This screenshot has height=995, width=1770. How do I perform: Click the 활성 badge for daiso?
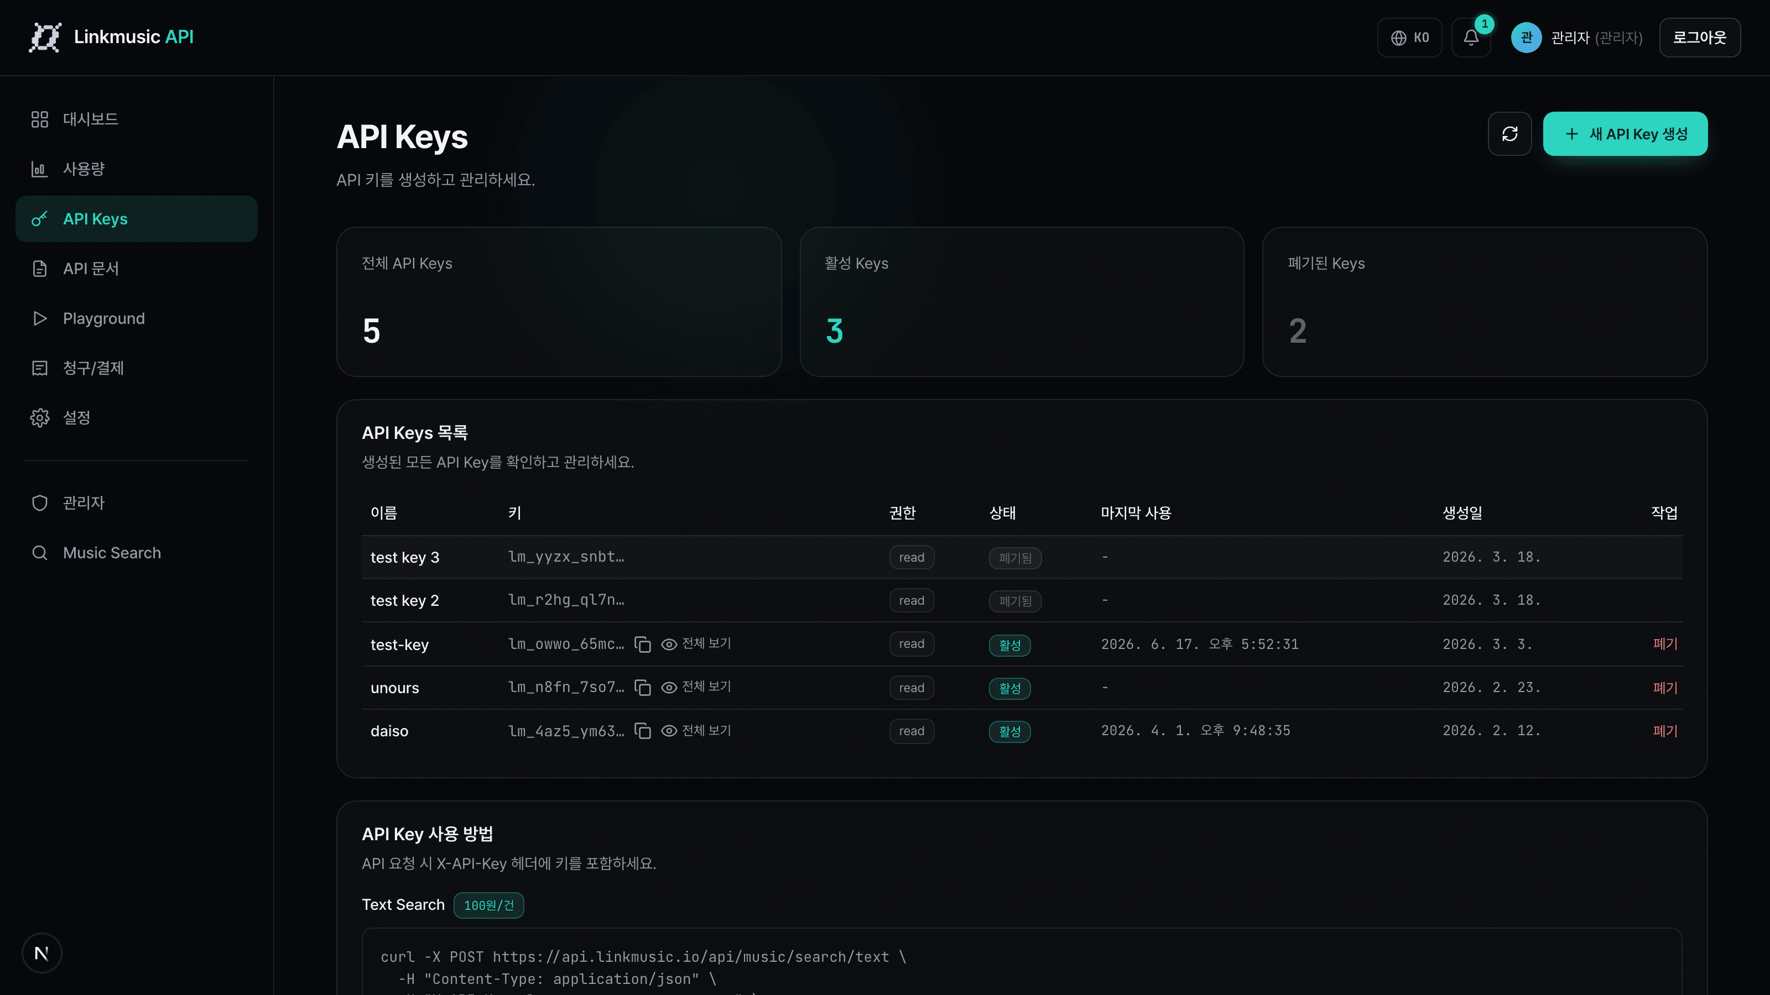[x=1009, y=731]
